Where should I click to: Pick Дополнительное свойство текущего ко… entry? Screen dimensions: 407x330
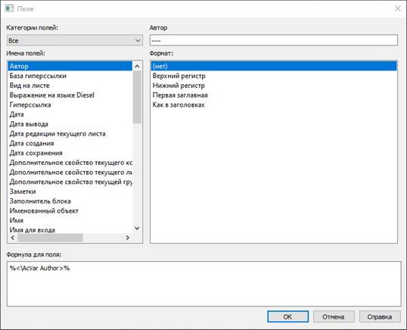point(70,163)
